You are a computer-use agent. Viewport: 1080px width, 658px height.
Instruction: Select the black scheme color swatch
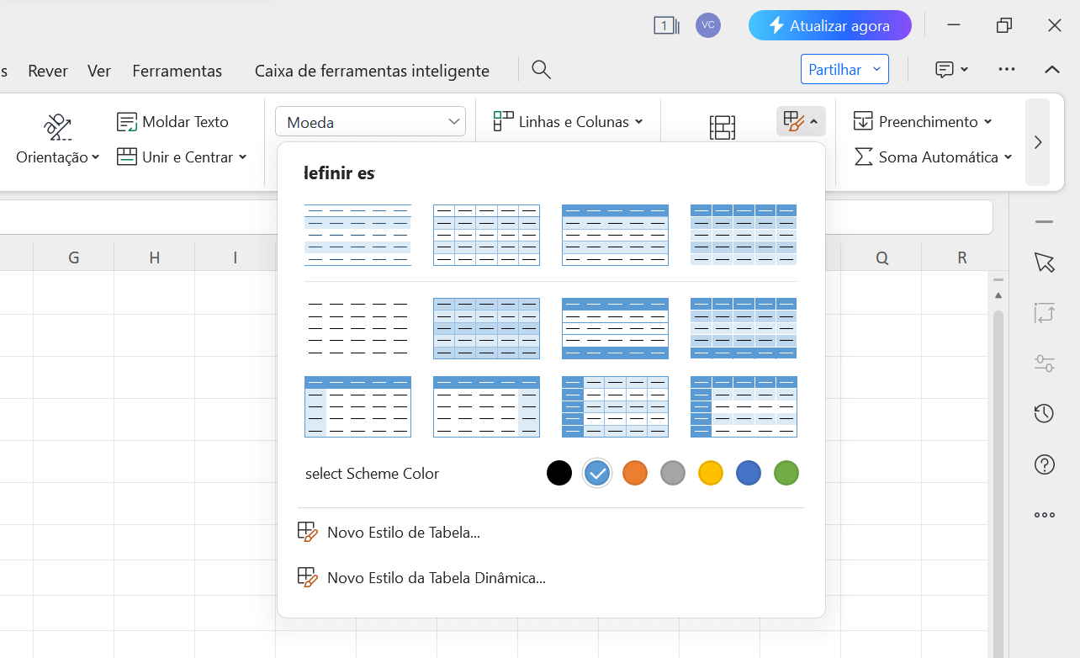tap(559, 473)
